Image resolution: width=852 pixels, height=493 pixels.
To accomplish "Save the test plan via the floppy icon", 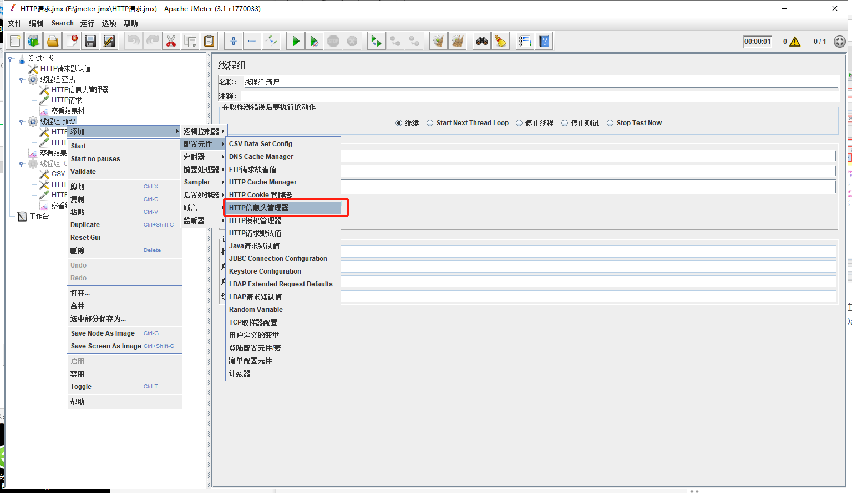I will pos(90,41).
